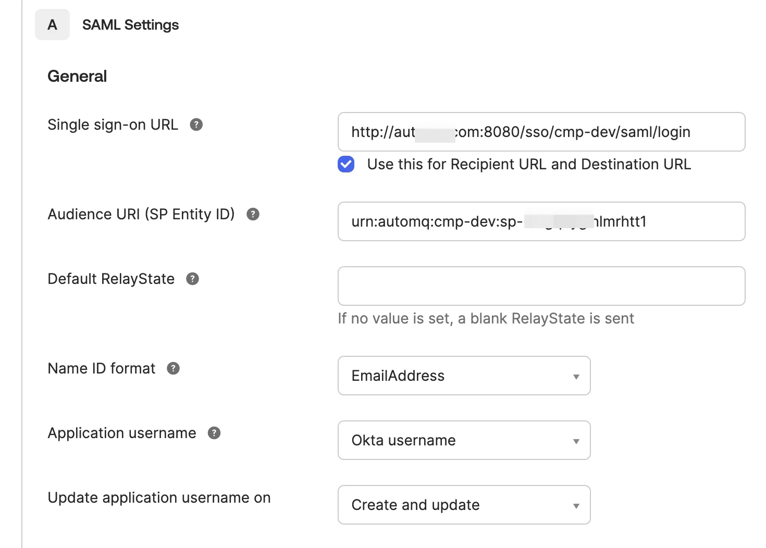Click the dropdown arrow next to Okta username
Viewport: 766px width, 548px height.
pyautogui.click(x=575, y=440)
